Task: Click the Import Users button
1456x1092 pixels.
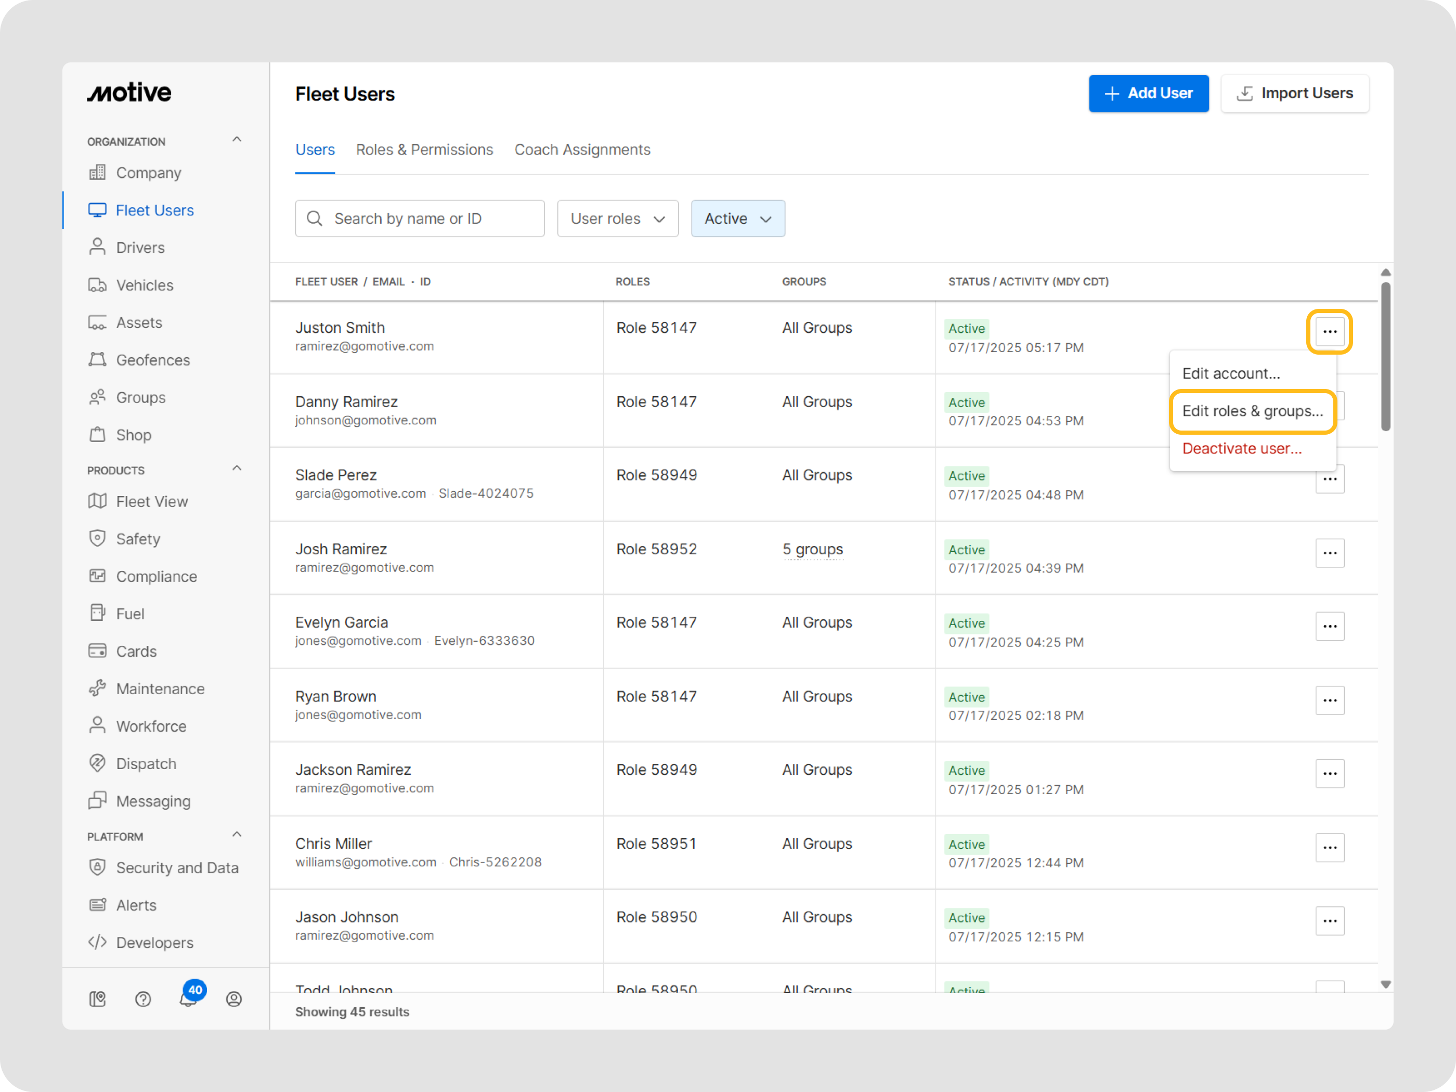Action: coord(1294,94)
